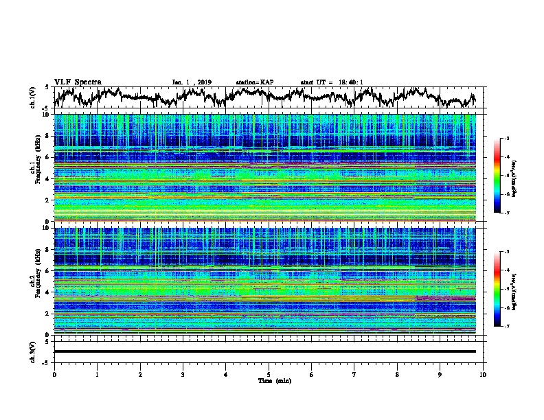Click inside the ch.2 spectrogram panel
Image resolution: width=544 pixels, height=420 pixels.
(x=264, y=281)
